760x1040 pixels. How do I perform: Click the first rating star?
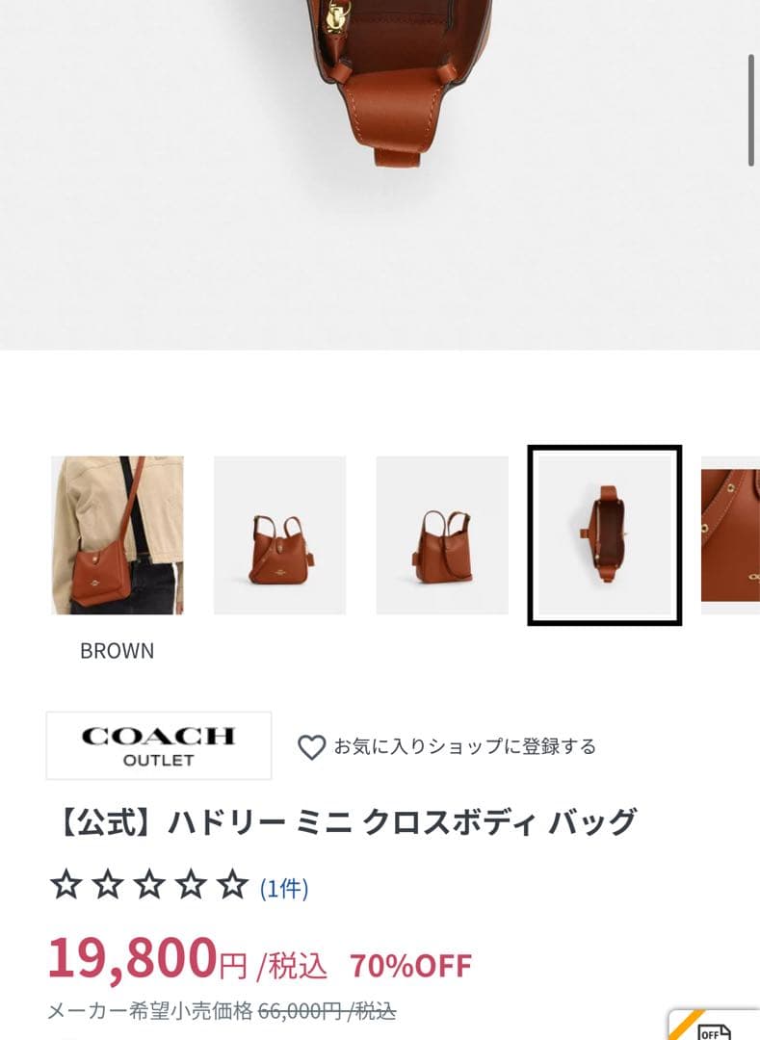66,885
